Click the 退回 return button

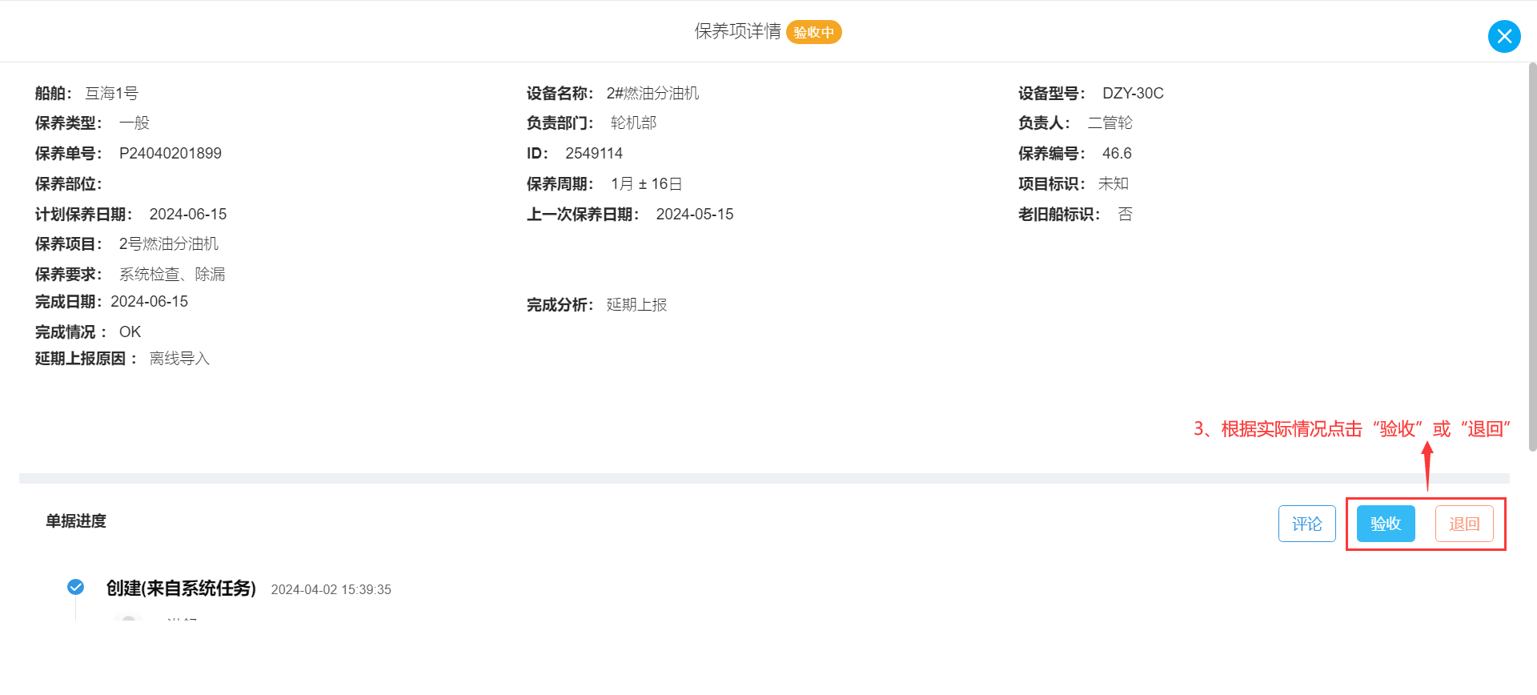click(1464, 524)
